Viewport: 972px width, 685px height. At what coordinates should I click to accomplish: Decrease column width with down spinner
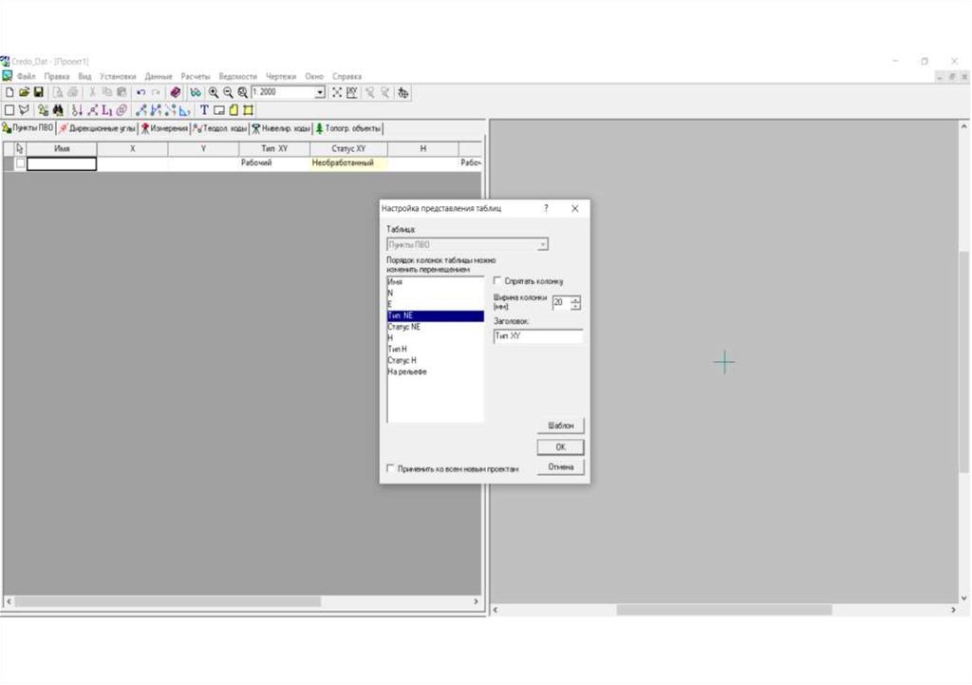pyautogui.click(x=576, y=307)
